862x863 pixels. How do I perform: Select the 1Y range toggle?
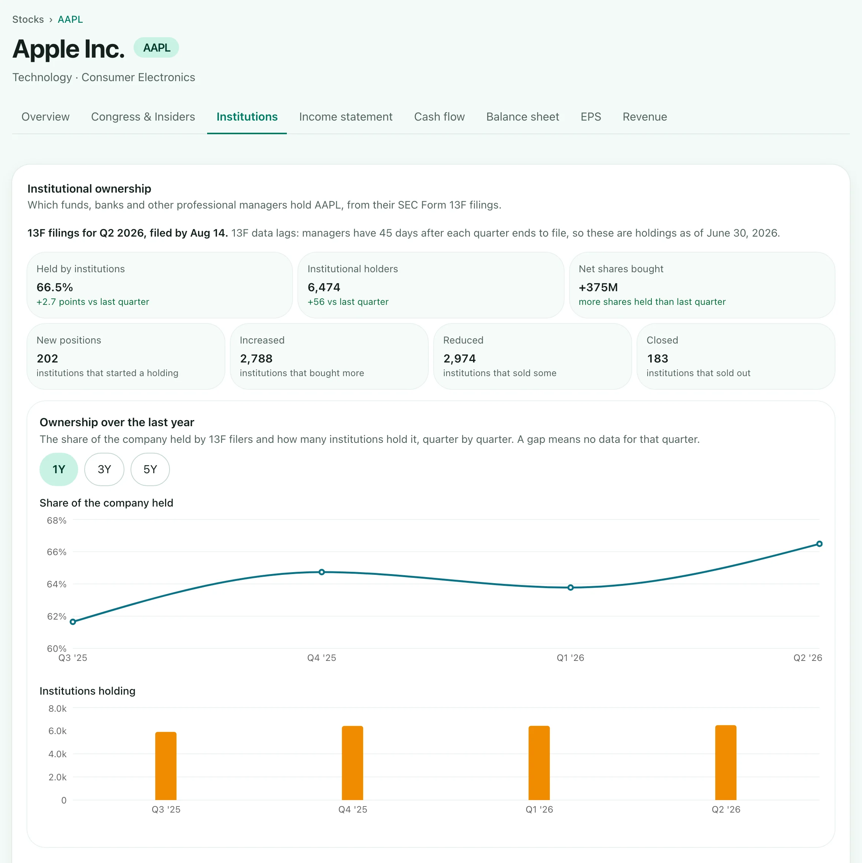click(x=59, y=469)
